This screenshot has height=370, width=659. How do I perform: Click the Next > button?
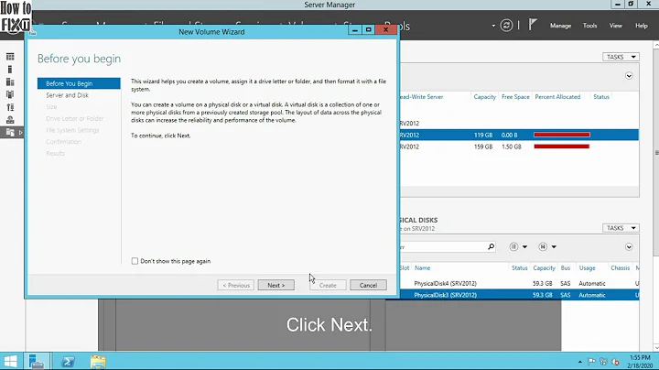click(276, 285)
